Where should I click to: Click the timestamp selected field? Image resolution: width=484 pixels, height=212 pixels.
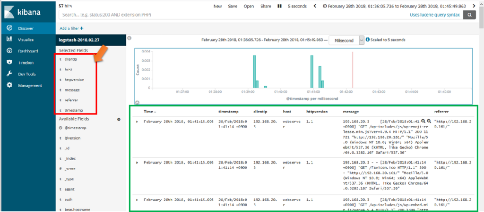(x=74, y=110)
